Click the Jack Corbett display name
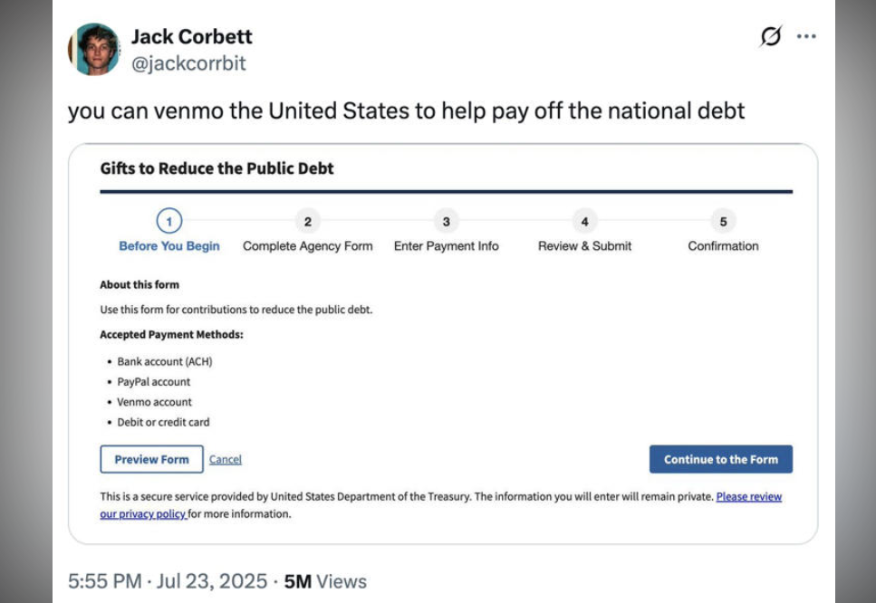This screenshot has height=603, width=876. 191,37
